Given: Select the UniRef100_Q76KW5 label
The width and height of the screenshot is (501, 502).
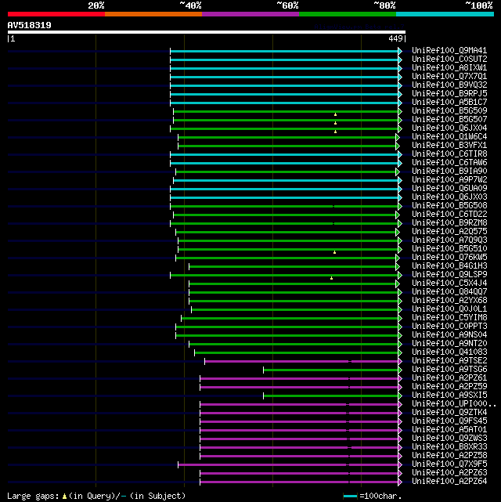Looking at the screenshot, I should [x=449, y=258].
